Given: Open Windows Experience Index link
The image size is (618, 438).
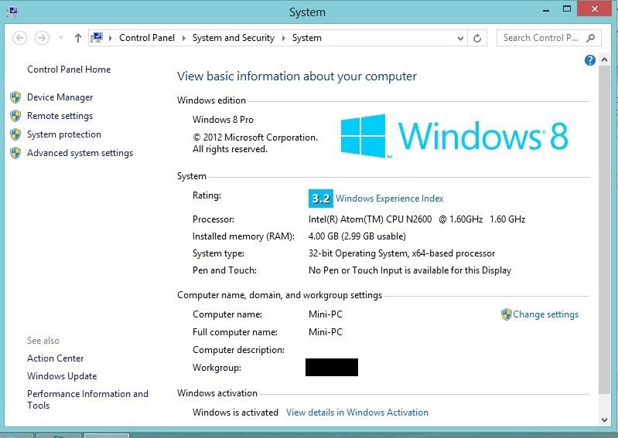Looking at the screenshot, I should point(389,199).
